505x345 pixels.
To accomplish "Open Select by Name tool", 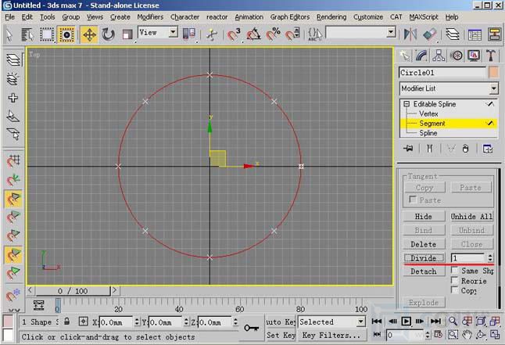I will pos(27,34).
